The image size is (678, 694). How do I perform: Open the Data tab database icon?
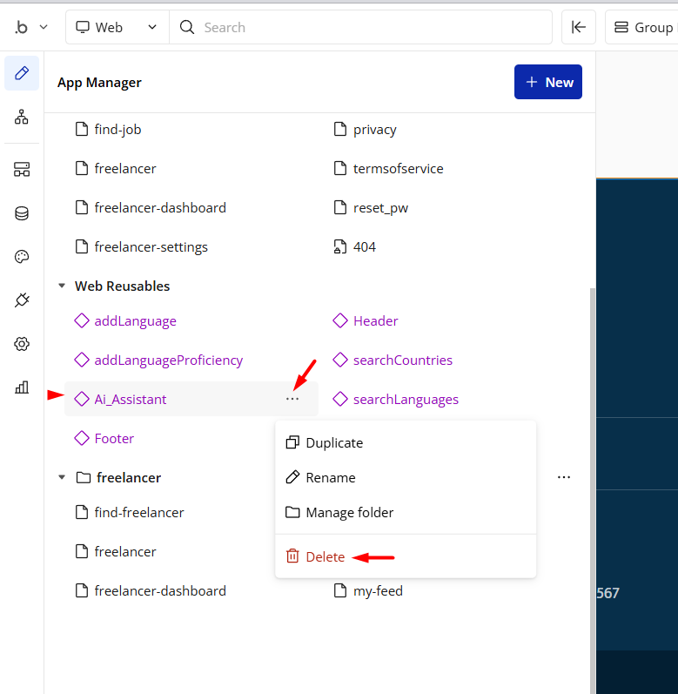[22, 213]
